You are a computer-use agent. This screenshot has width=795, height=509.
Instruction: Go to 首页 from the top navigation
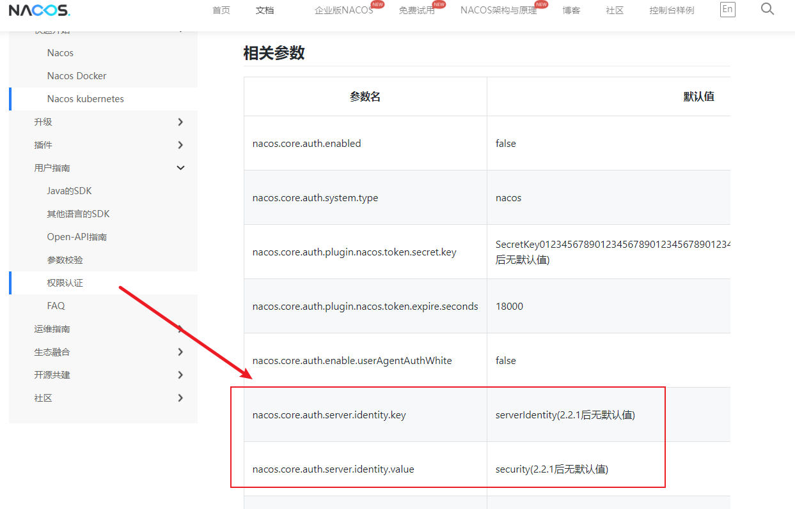221,10
